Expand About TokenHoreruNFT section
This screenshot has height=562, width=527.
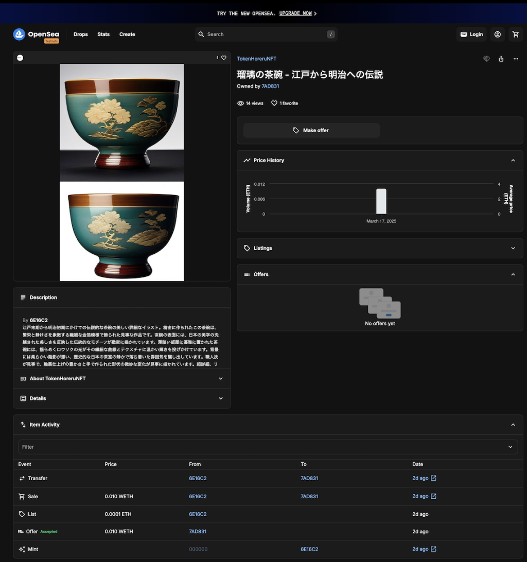tap(122, 378)
